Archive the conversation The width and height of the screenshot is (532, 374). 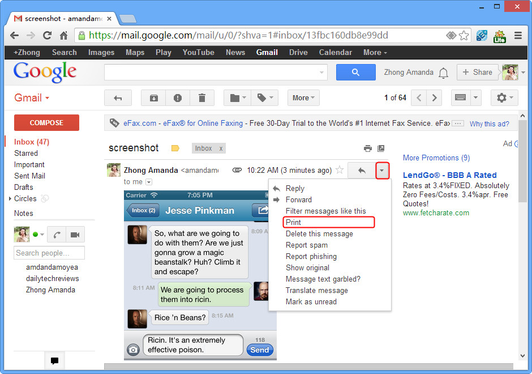pyautogui.click(x=154, y=98)
